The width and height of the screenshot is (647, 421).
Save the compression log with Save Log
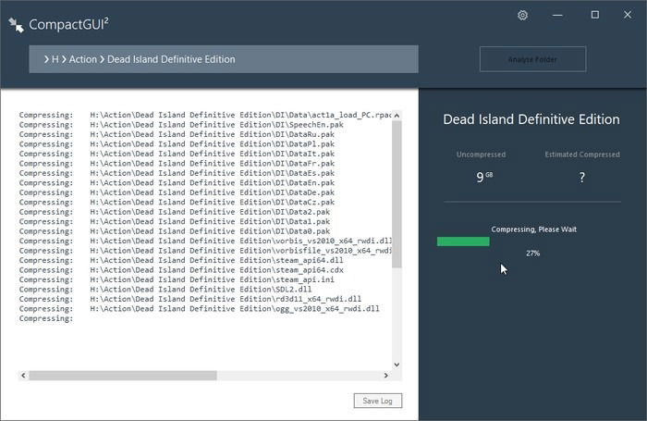pyautogui.click(x=377, y=401)
